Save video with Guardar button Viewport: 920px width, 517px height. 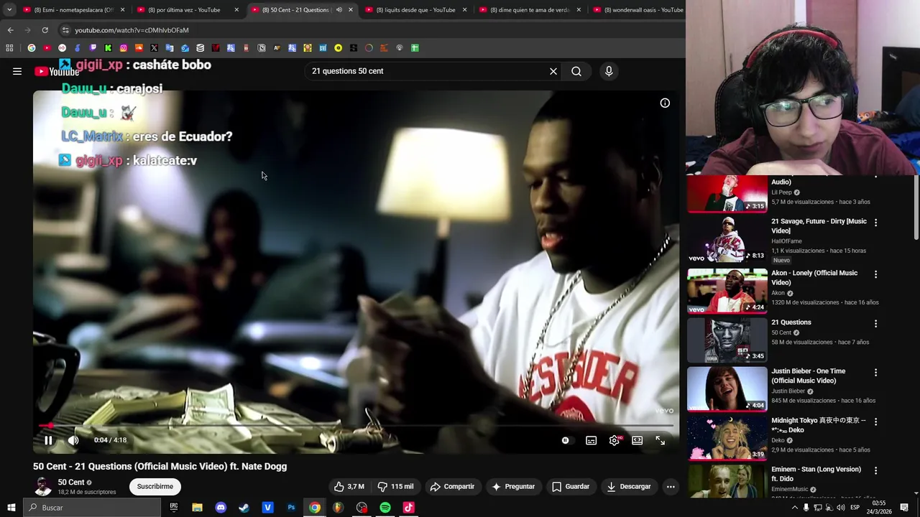click(x=571, y=486)
